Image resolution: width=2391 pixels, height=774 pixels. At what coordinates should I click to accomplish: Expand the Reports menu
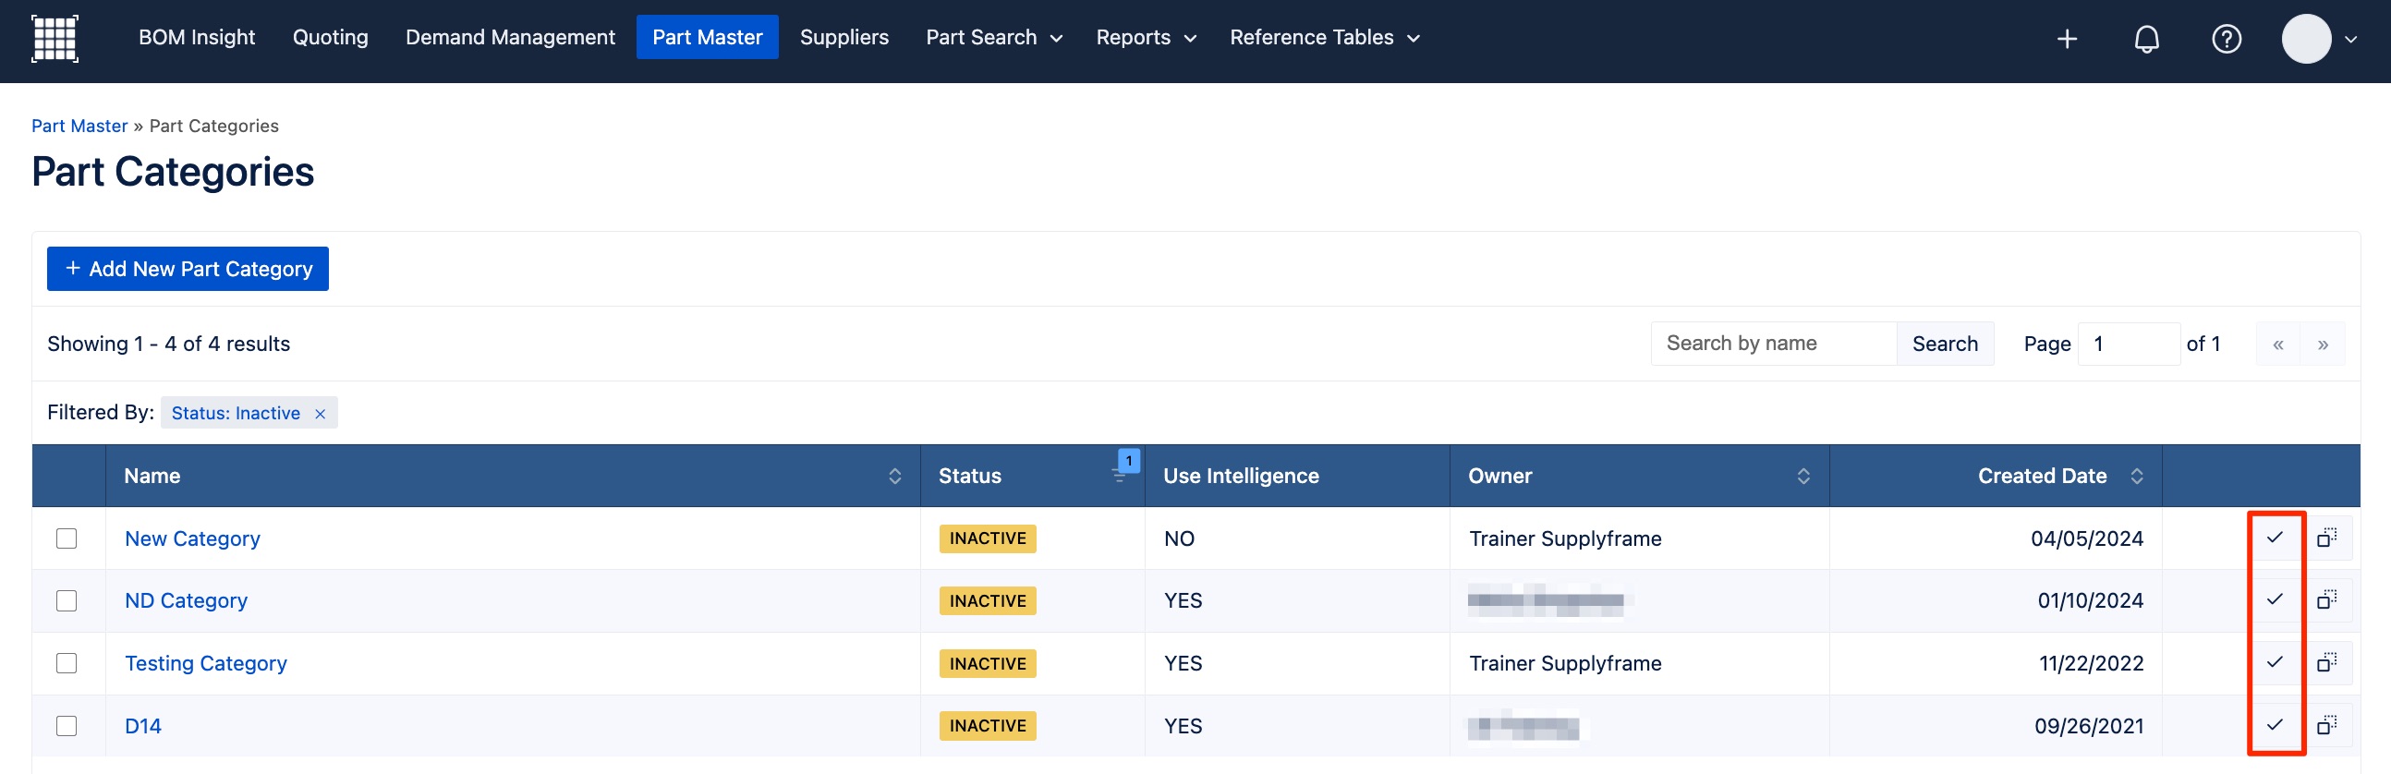pos(1147,38)
